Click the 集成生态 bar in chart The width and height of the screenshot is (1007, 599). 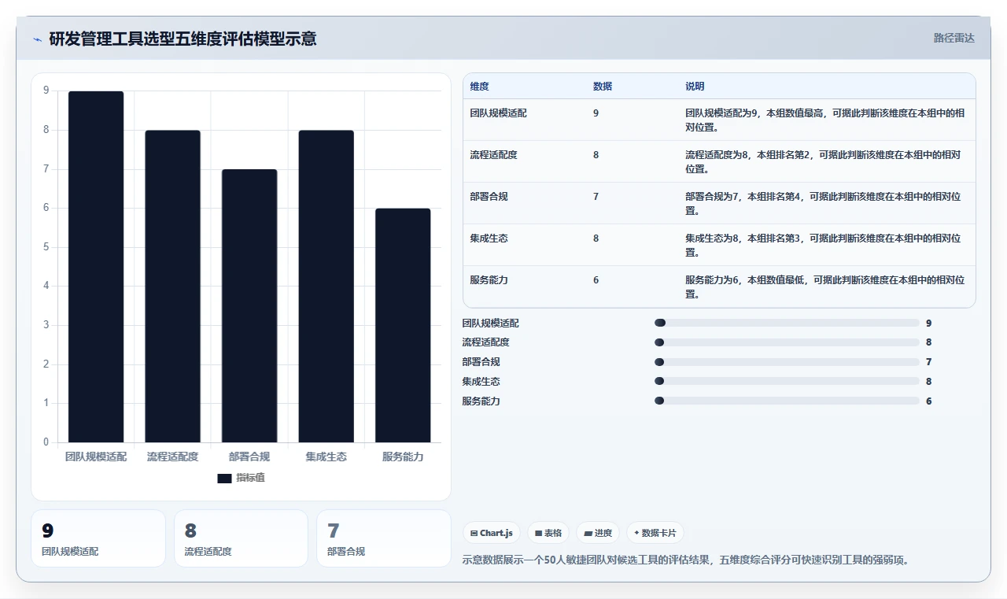tap(326, 287)
